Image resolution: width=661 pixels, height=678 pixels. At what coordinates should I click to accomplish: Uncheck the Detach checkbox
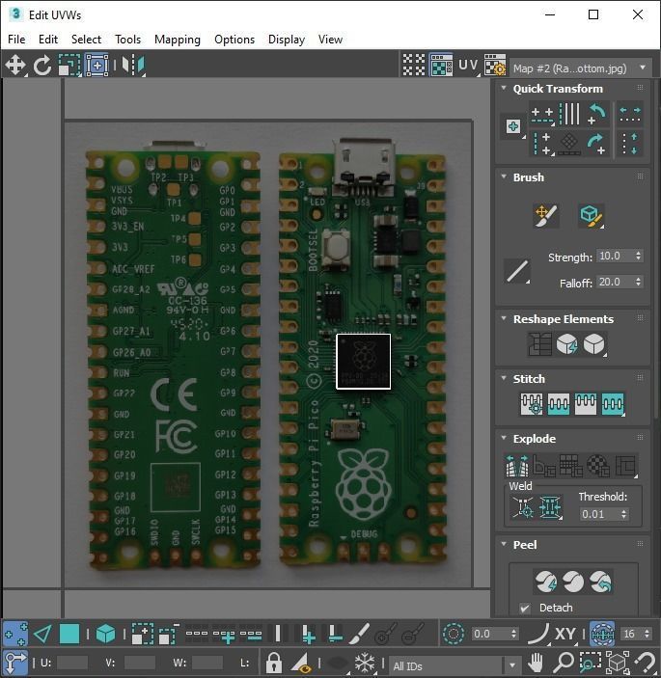(x=525, y=608)
